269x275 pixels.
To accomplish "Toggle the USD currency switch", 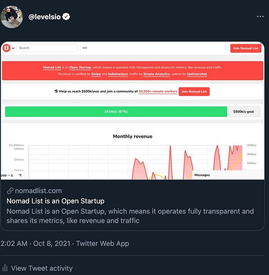I will 6,175.
